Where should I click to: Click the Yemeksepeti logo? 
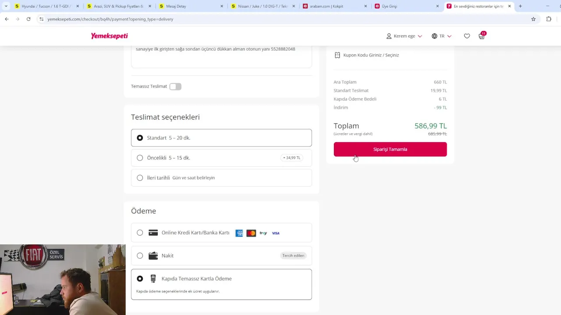tap(109, 36)
